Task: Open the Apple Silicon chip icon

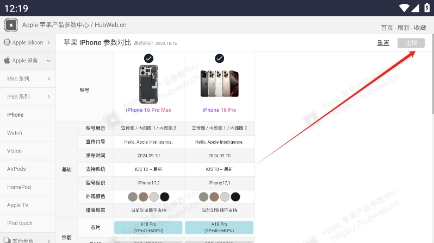Action: [x=7, y=42]
